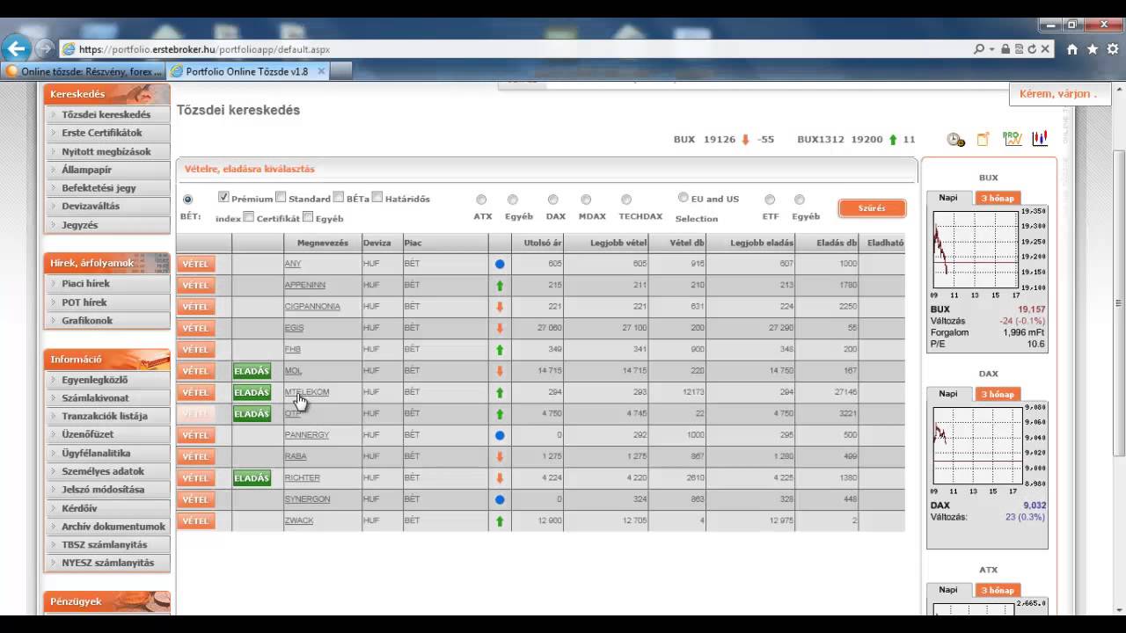Open the address bar search magnifier
This screenshot has height=633, width=1126.
[x=978, y=49]
